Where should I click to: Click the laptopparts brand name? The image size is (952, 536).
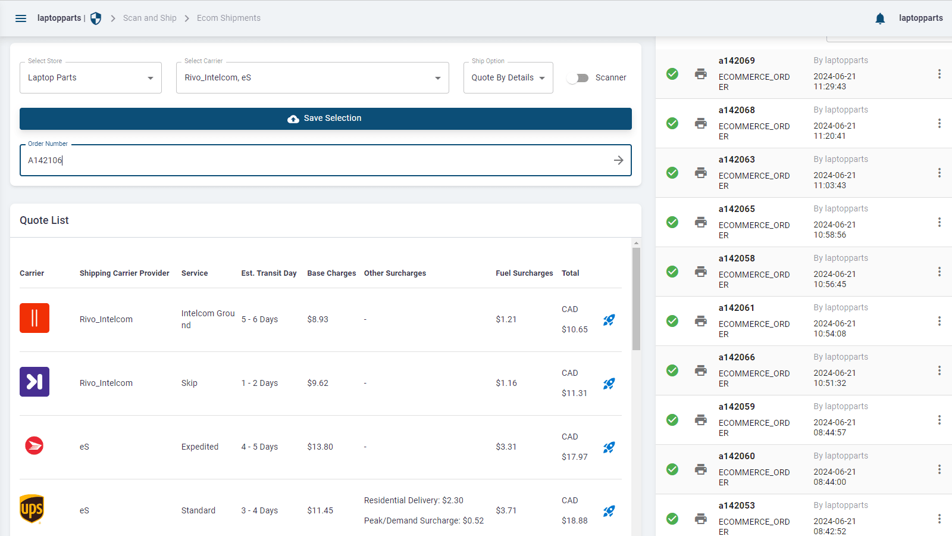[x=59, y=18]
